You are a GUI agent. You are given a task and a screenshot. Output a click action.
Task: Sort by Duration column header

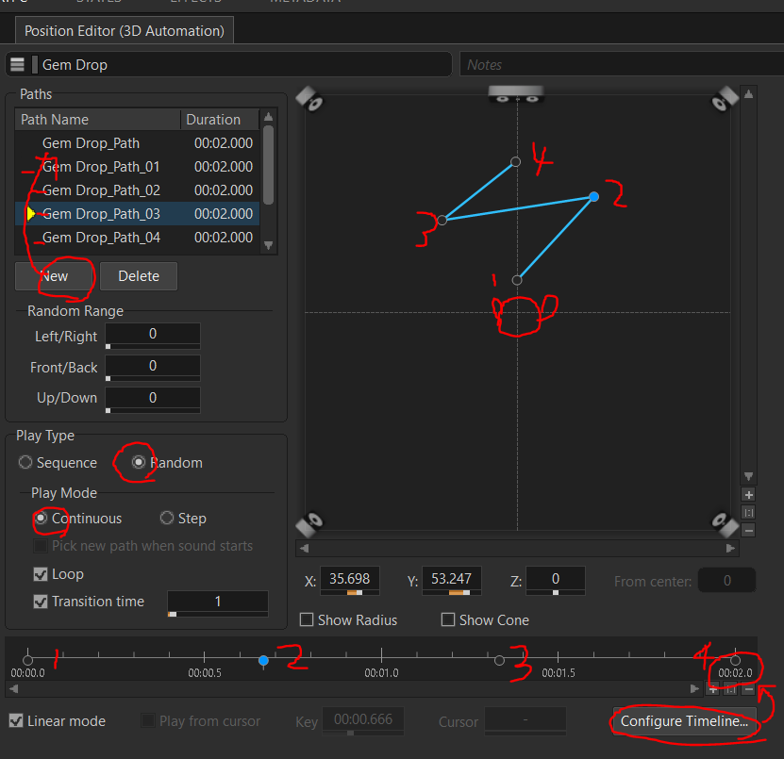[x=220, y=120]
